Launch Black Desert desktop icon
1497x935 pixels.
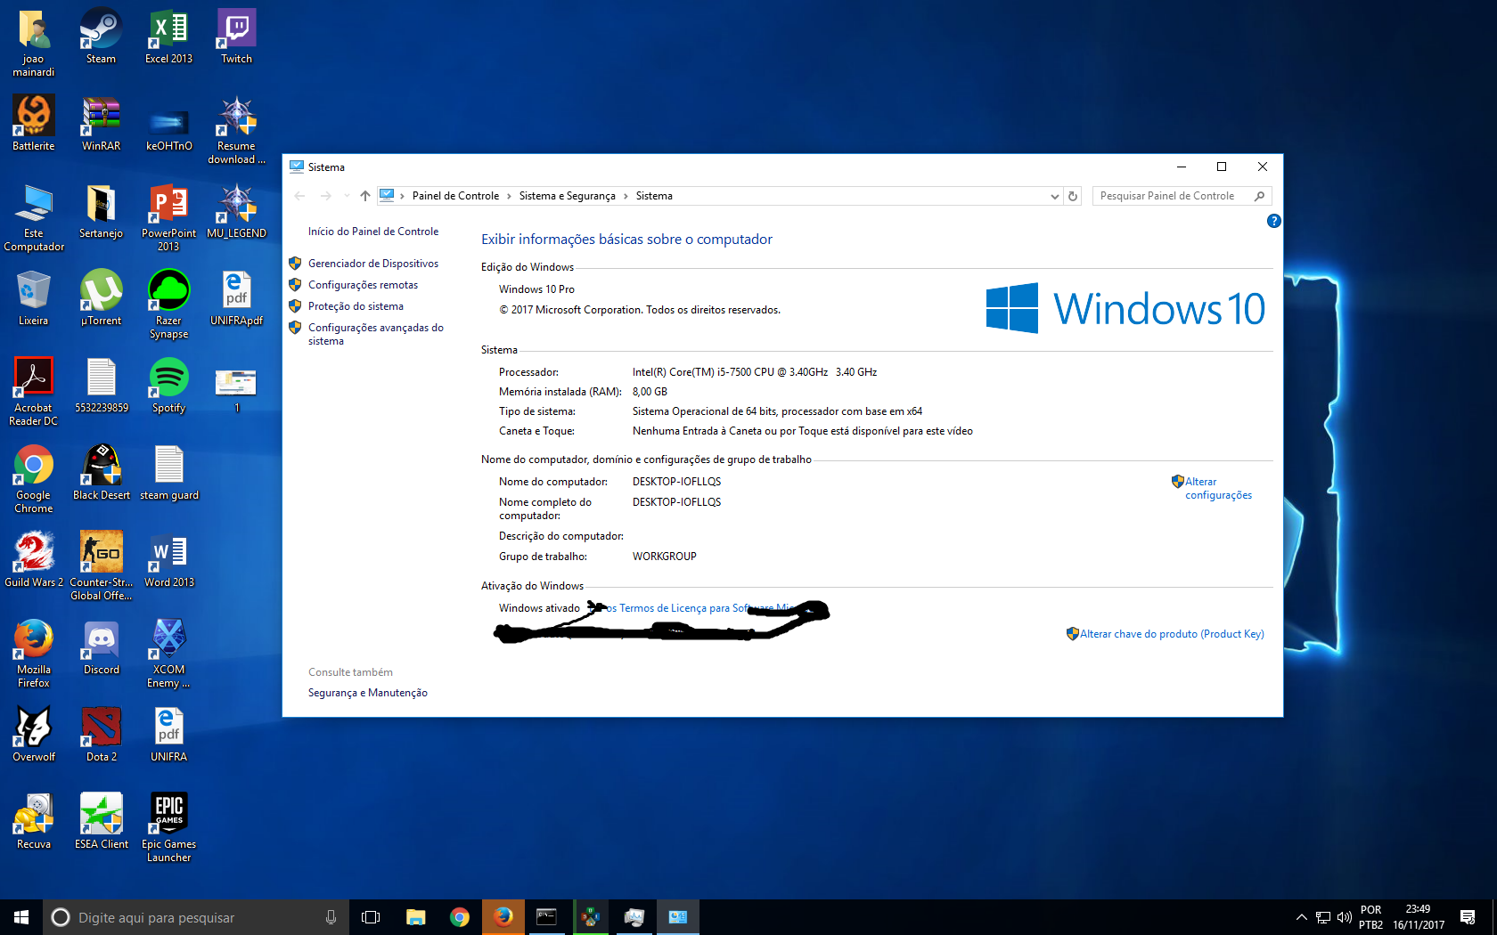pos(101,473)
